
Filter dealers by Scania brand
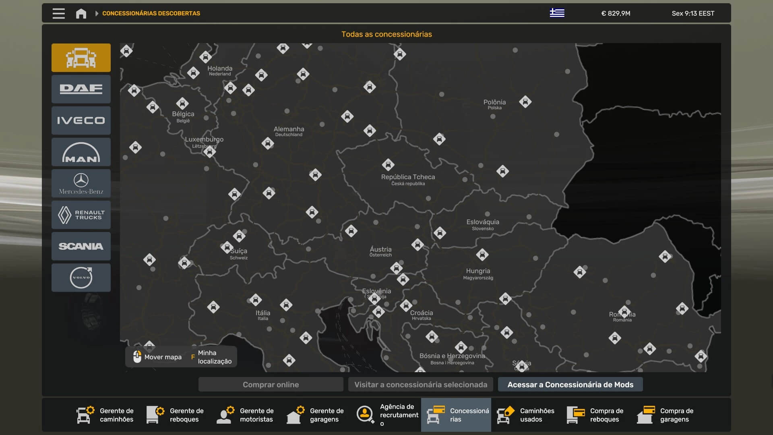81,246
